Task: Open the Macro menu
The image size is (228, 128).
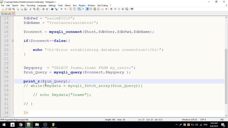Action: point(68,5)
